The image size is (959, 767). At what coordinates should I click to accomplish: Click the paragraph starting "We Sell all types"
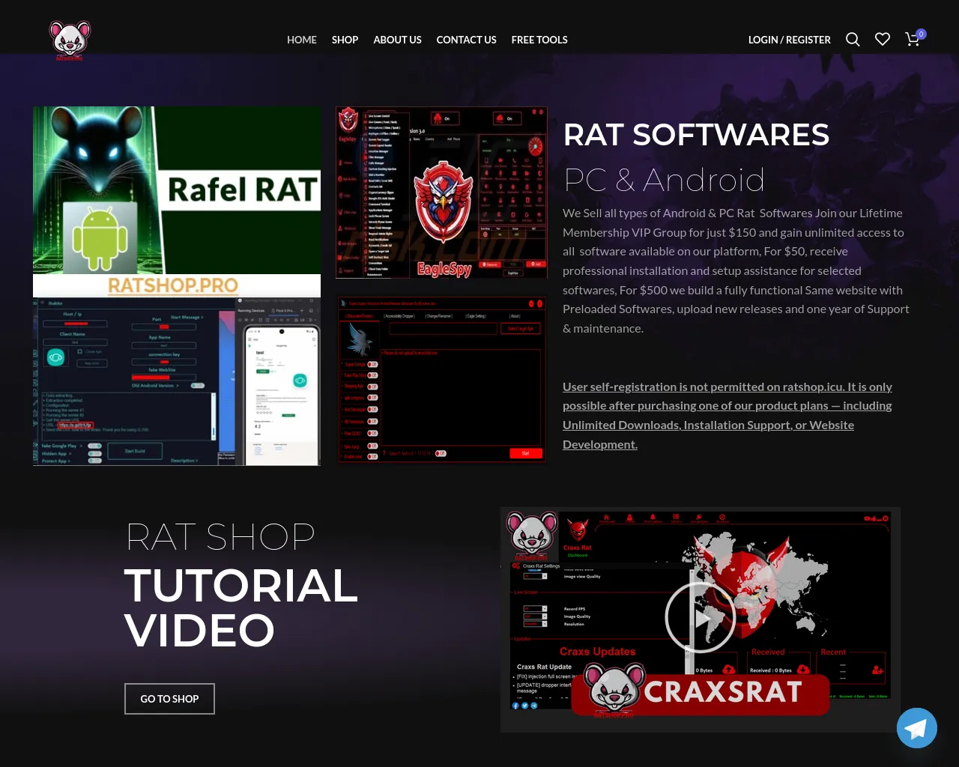736,271
